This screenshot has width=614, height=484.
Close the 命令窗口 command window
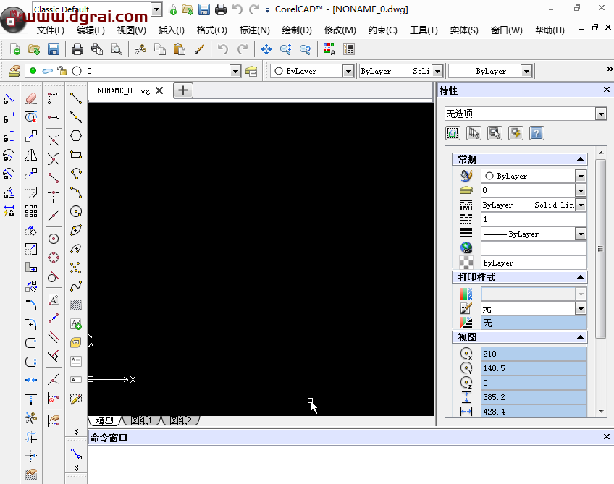click(x=607, y=437)
